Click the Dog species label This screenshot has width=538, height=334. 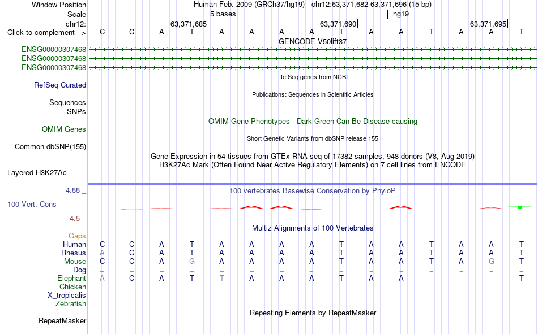point(79,270)
